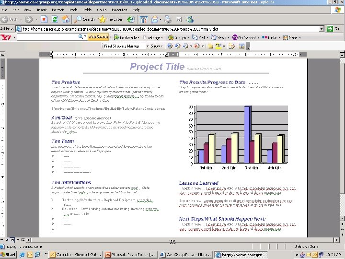Open the History clock icon
This screenshot has width=345, height=259.
tap(131, 19)
